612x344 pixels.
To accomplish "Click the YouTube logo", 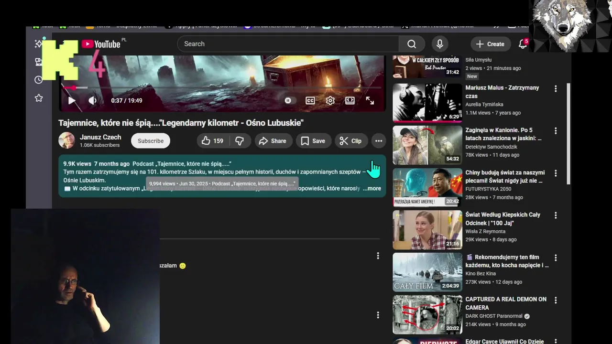I will click(100, 44).
